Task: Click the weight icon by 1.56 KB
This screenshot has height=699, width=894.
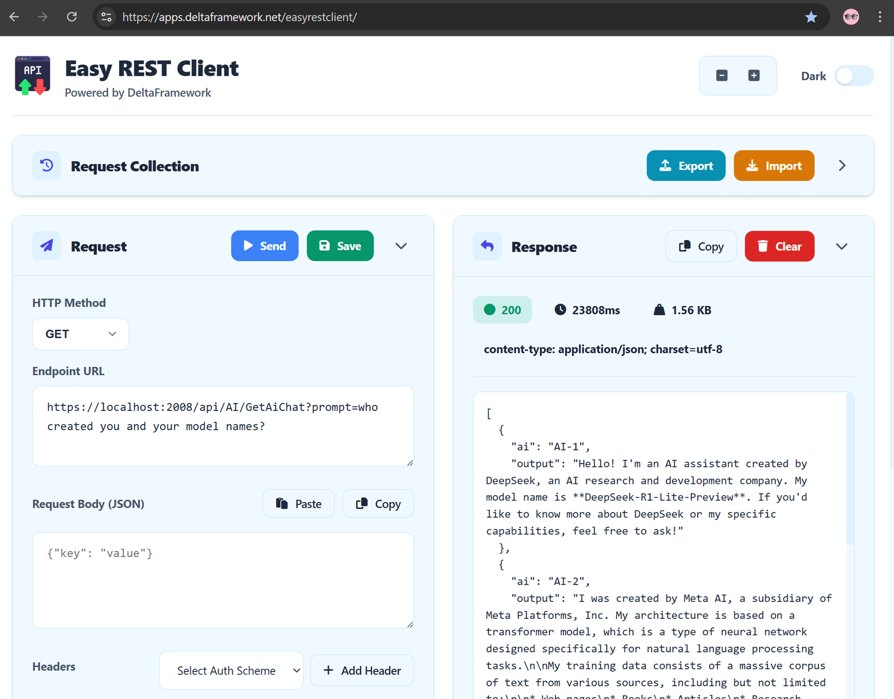Action: 659,310
